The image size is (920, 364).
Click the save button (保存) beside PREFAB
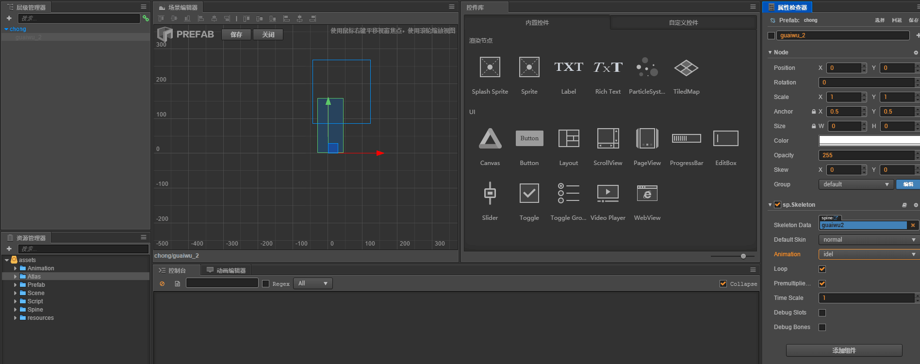236,34
